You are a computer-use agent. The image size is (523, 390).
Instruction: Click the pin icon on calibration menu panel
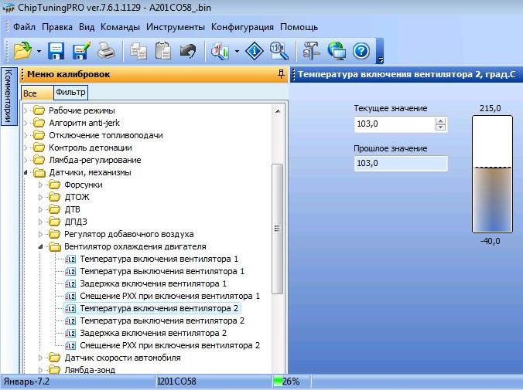(x=281, y=74)
